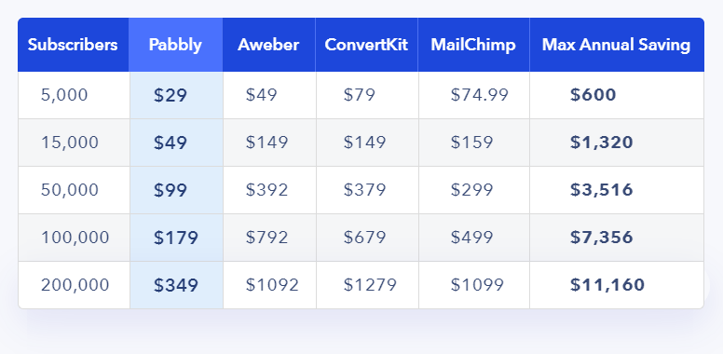Screen dimensions: 723x354
Task: Select the 200,000 subscribers row label
Action: pos(75,285)
